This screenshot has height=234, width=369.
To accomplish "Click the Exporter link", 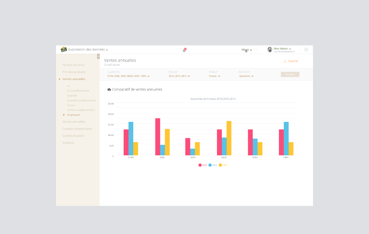I will point(293,61).
